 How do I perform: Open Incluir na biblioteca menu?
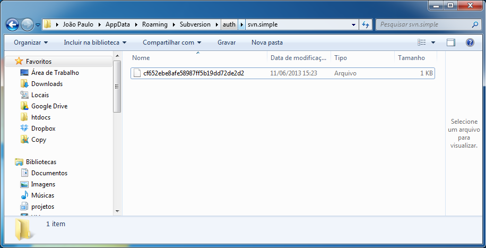coord(95,42)
